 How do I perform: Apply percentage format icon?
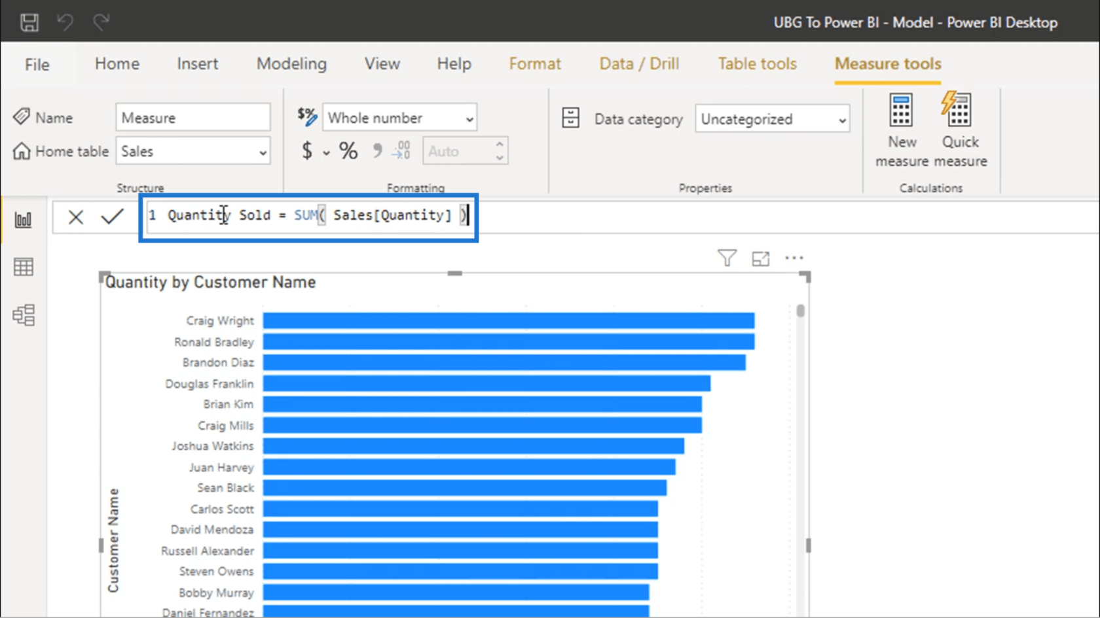(x=348, y=151)
